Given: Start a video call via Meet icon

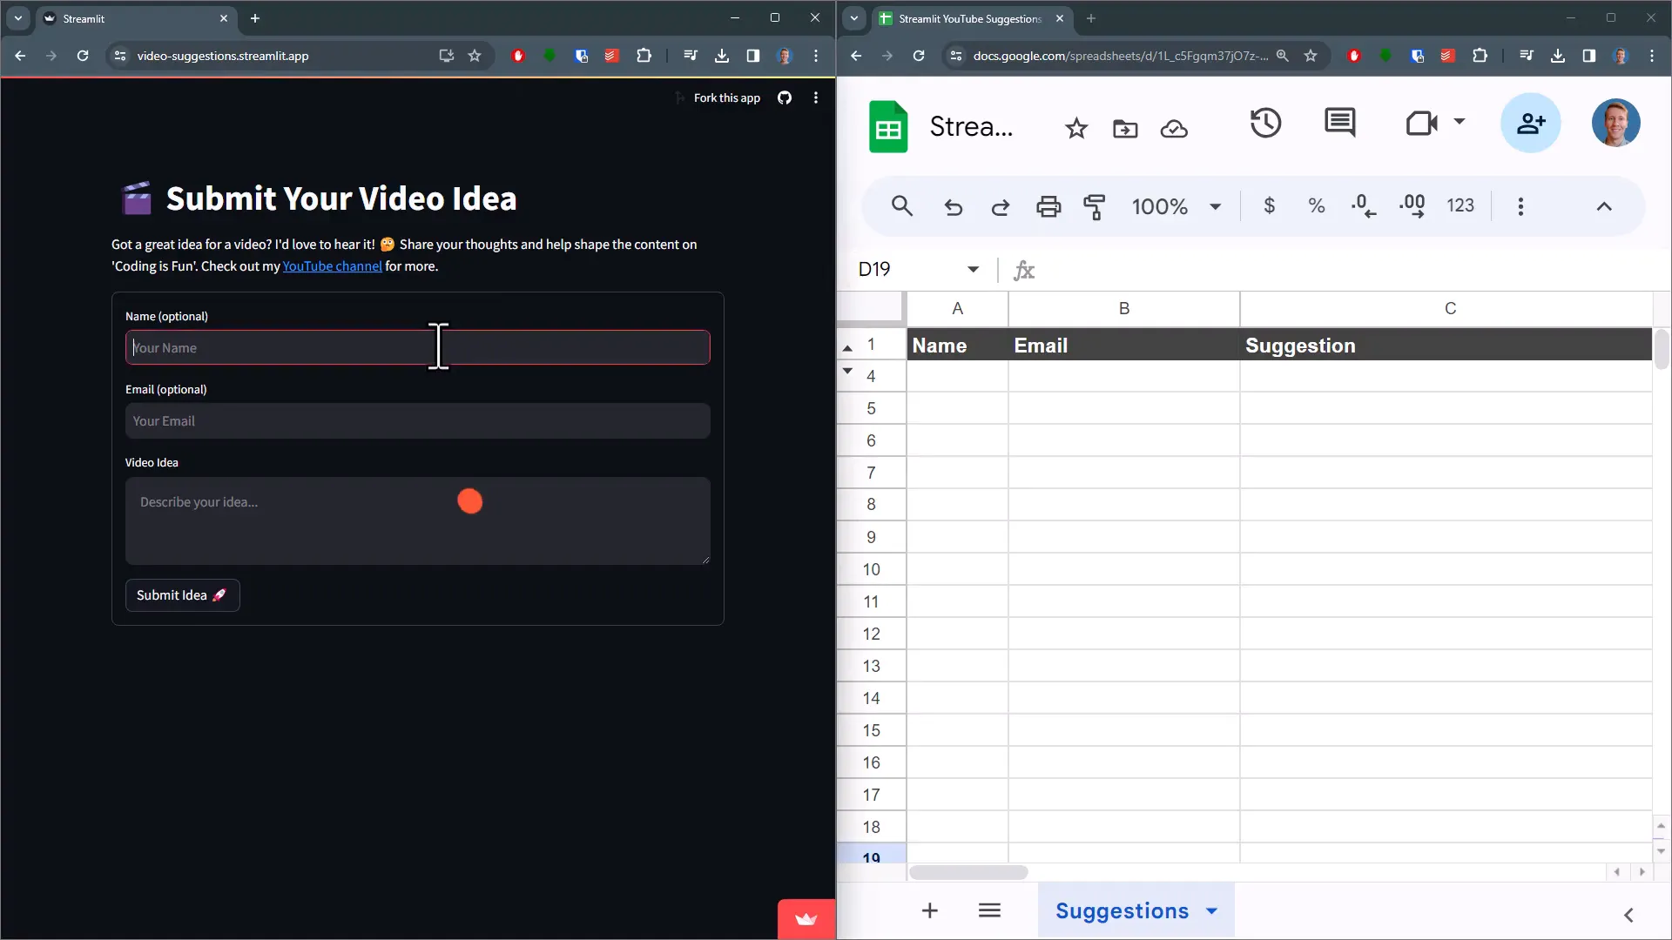Looking at the screenshot, I should 1421,122.
